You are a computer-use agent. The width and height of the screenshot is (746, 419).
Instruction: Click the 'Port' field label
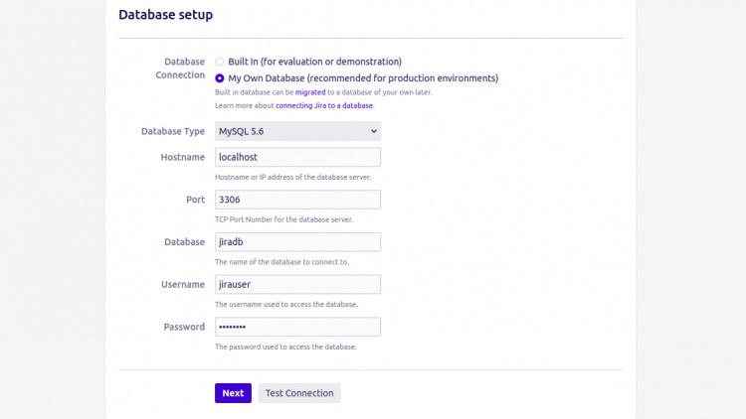point(195,200)
